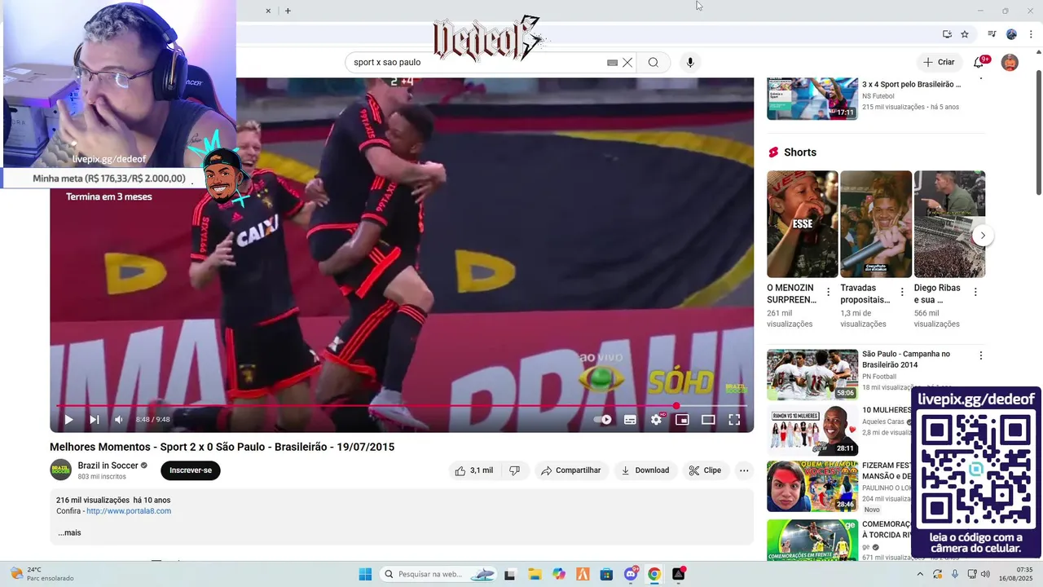Viewport: 1043px width, 587px height.
Task: Open the YouTube account avatar menu
Action: tap(1010, 63)
